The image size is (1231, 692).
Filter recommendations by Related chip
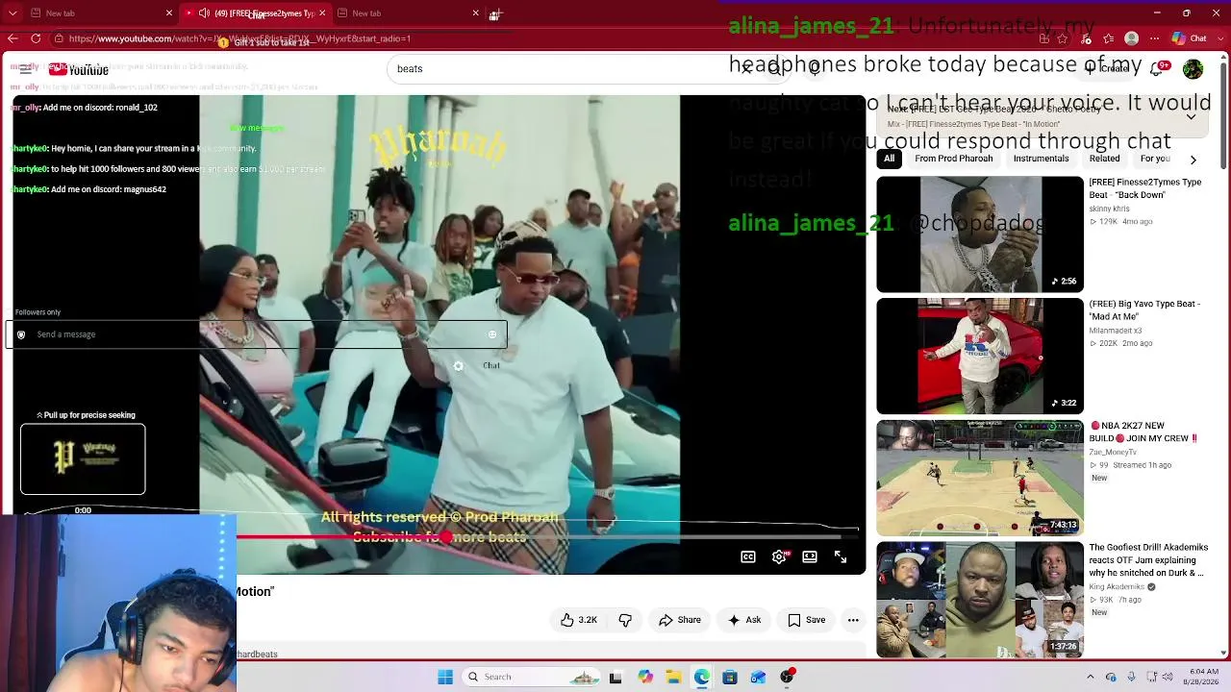(x=1104, y=159)
